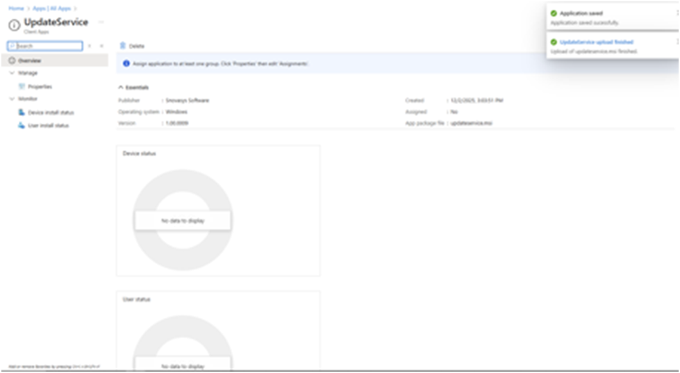Image resolution: width=680 pixels, height=373 pixels.
Task: Select Overview in the sidebar
Action: click(x=55, y=60)
